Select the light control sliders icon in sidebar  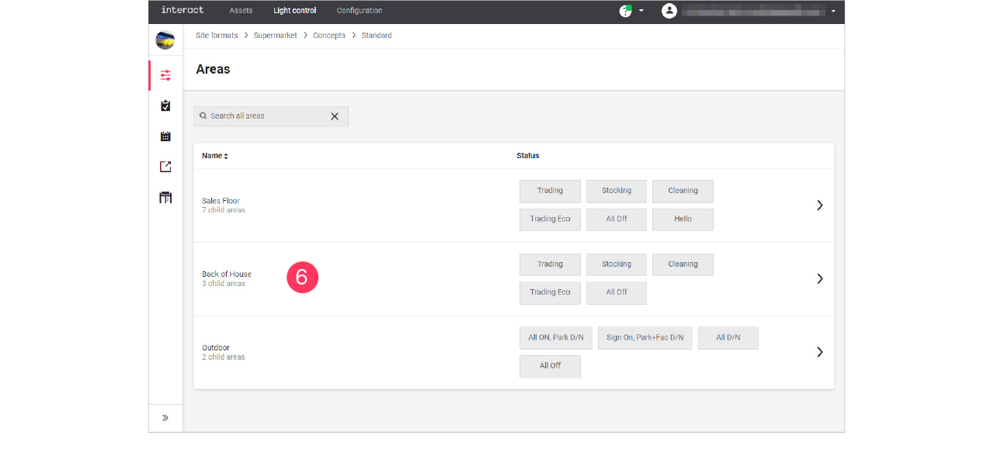click(165, 75)
